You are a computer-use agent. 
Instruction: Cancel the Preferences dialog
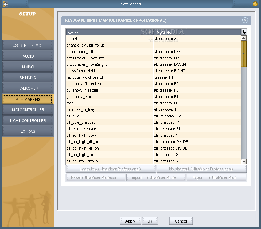[181, 221]
